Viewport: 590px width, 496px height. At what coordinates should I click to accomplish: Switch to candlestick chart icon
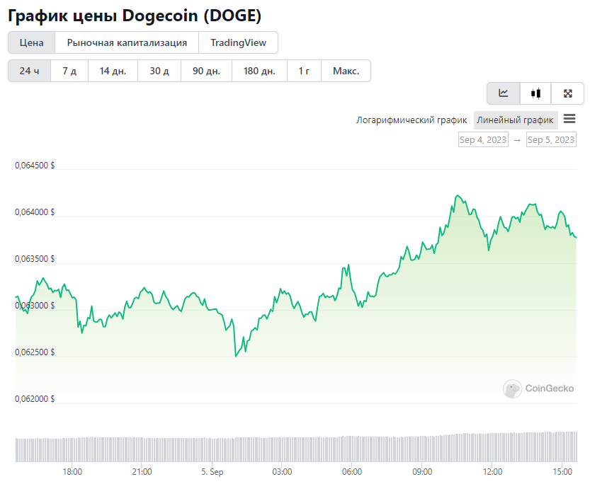pos(535,93)
